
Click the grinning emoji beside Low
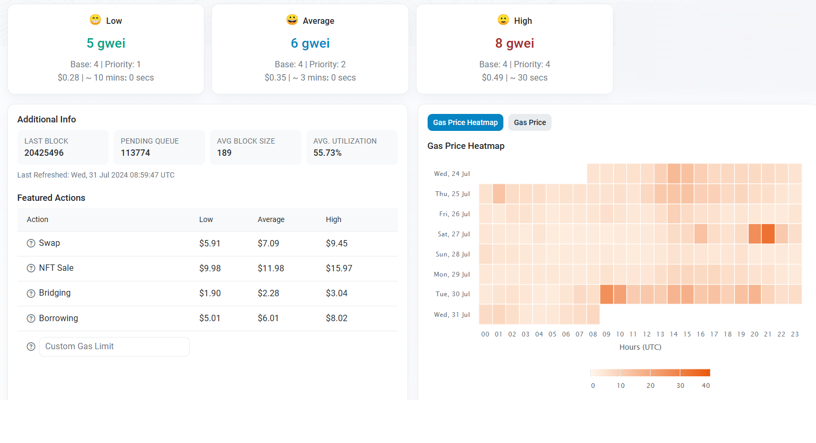95,20
